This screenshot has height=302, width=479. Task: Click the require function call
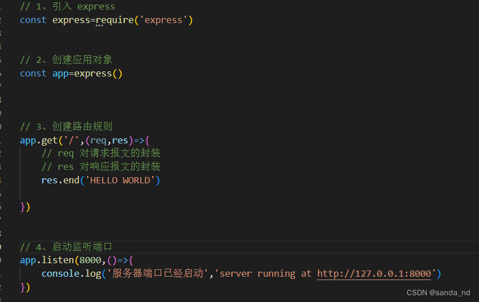click(114, 20)
